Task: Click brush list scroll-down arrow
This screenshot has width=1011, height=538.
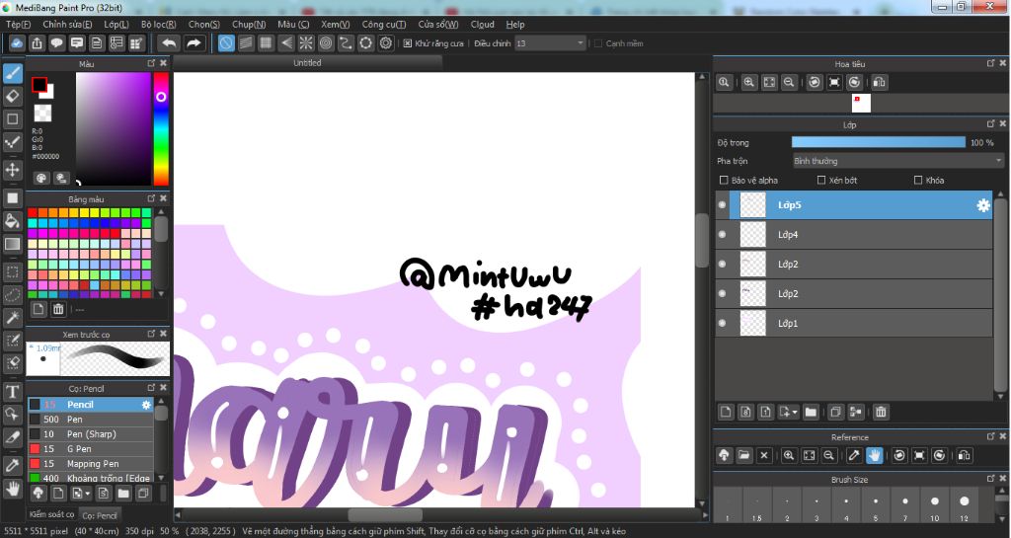Action: point(161,478)
